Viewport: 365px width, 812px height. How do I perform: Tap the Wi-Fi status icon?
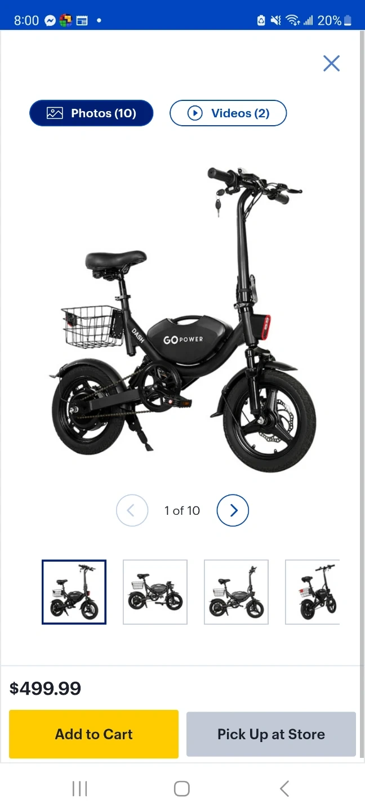point(292,21)
